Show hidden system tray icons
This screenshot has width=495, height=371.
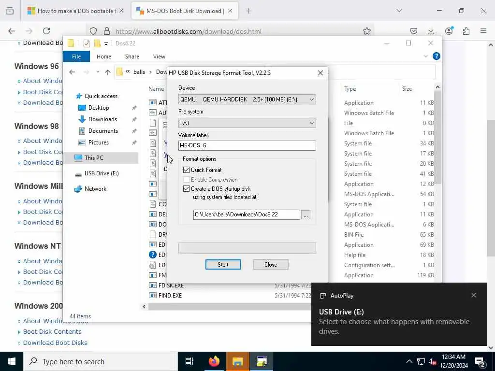coord(409,361)
